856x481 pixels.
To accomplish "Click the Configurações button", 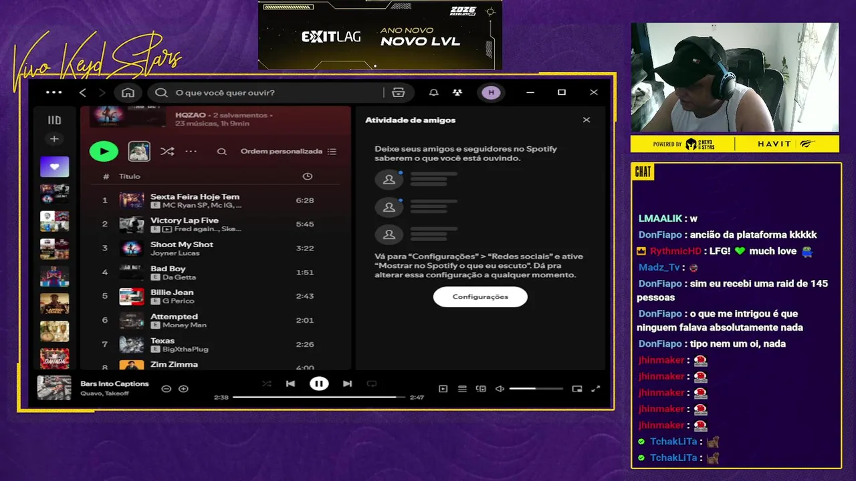I will click(x=480, y=297).
